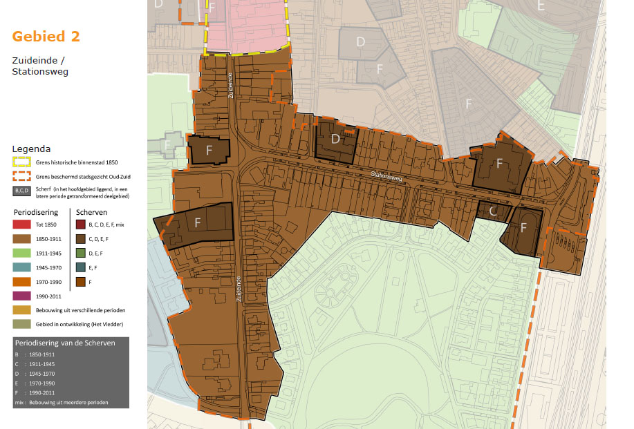Click the Stationsweg street label on the map

(x=385, y=175)
